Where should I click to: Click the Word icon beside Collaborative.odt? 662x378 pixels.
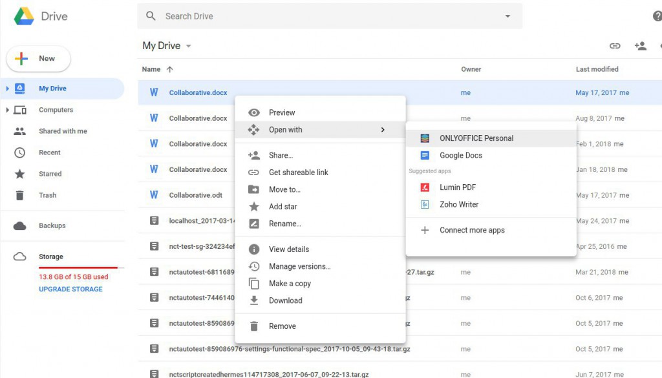pyautogui.click(x=154, y=195)
